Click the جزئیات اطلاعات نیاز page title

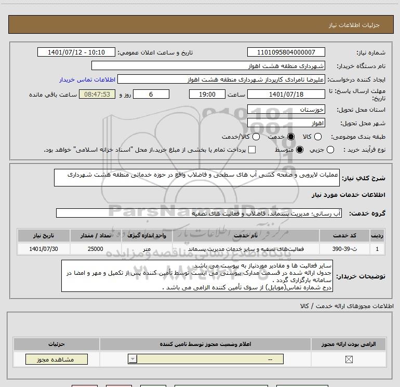(354, 25)
